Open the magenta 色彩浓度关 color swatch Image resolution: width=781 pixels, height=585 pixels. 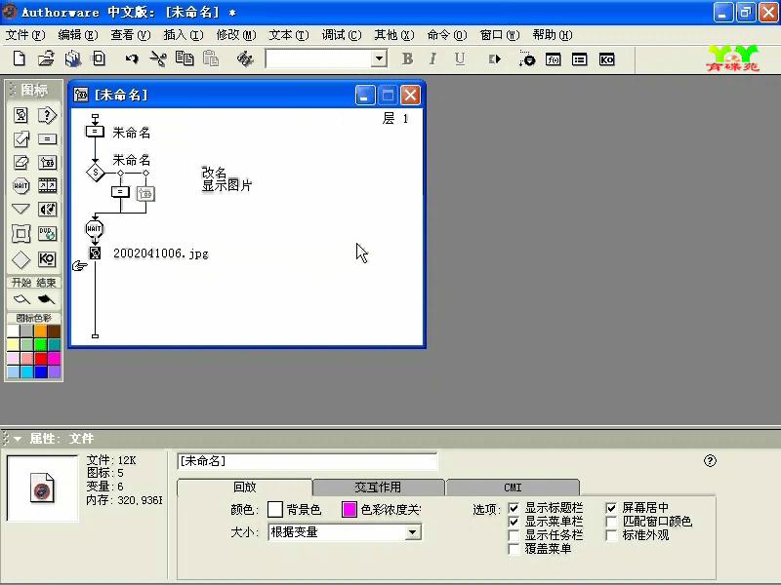(x=349, y=509)
